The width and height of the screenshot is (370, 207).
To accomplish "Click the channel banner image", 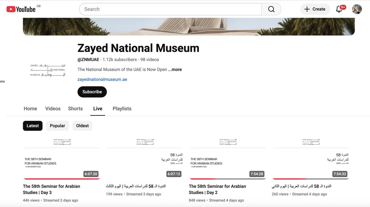I will click(189, 26).
